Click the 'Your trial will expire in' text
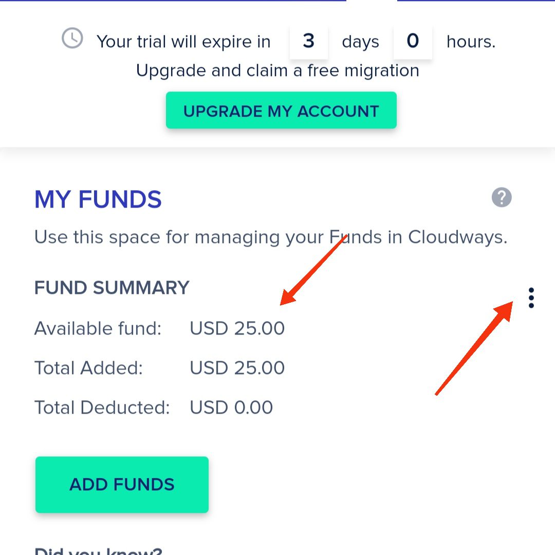The image size is (555, 555). 183,42
